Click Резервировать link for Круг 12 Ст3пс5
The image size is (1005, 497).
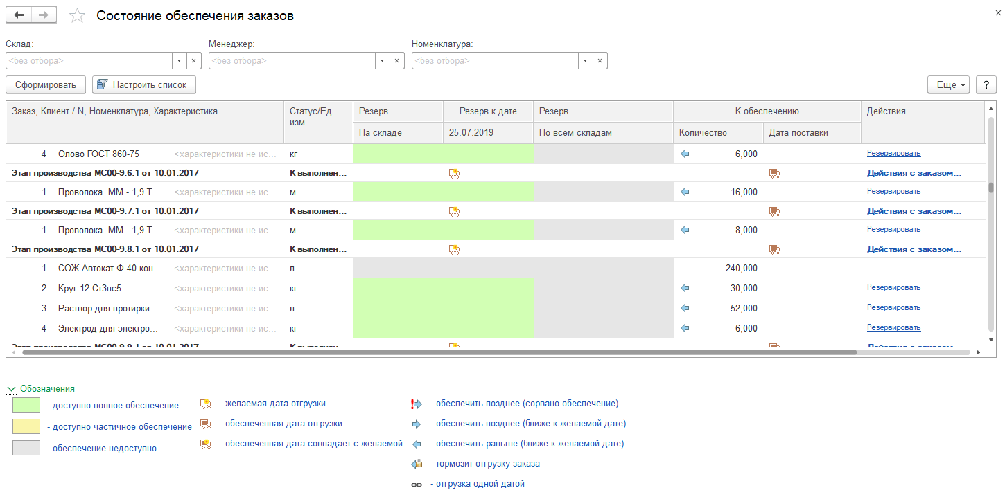coord(893,288)
